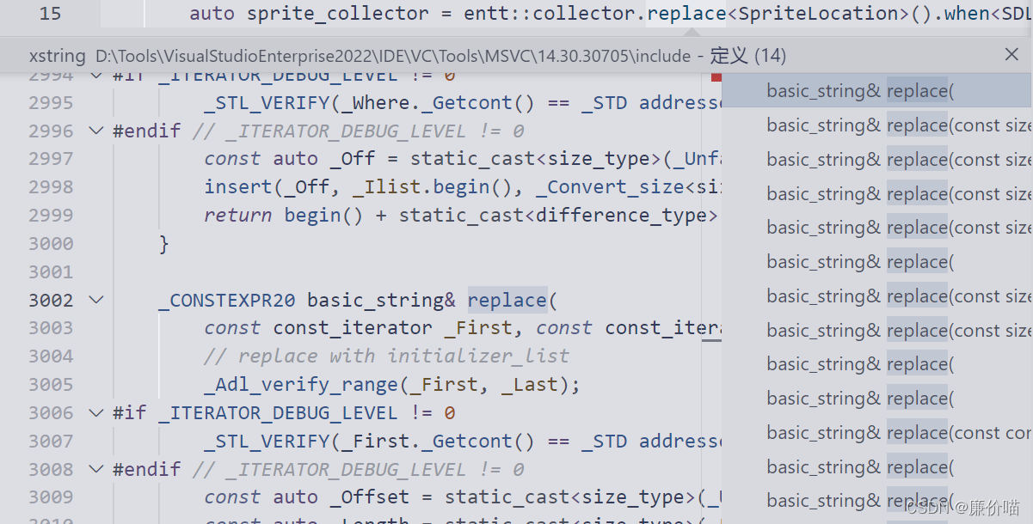Click the xstring file name in peek header
The width and height of the screenshot is (1033, 524).
pos(58,56)
